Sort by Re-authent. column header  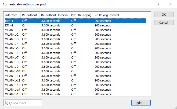pyautogui.click(x=30, y=15)
